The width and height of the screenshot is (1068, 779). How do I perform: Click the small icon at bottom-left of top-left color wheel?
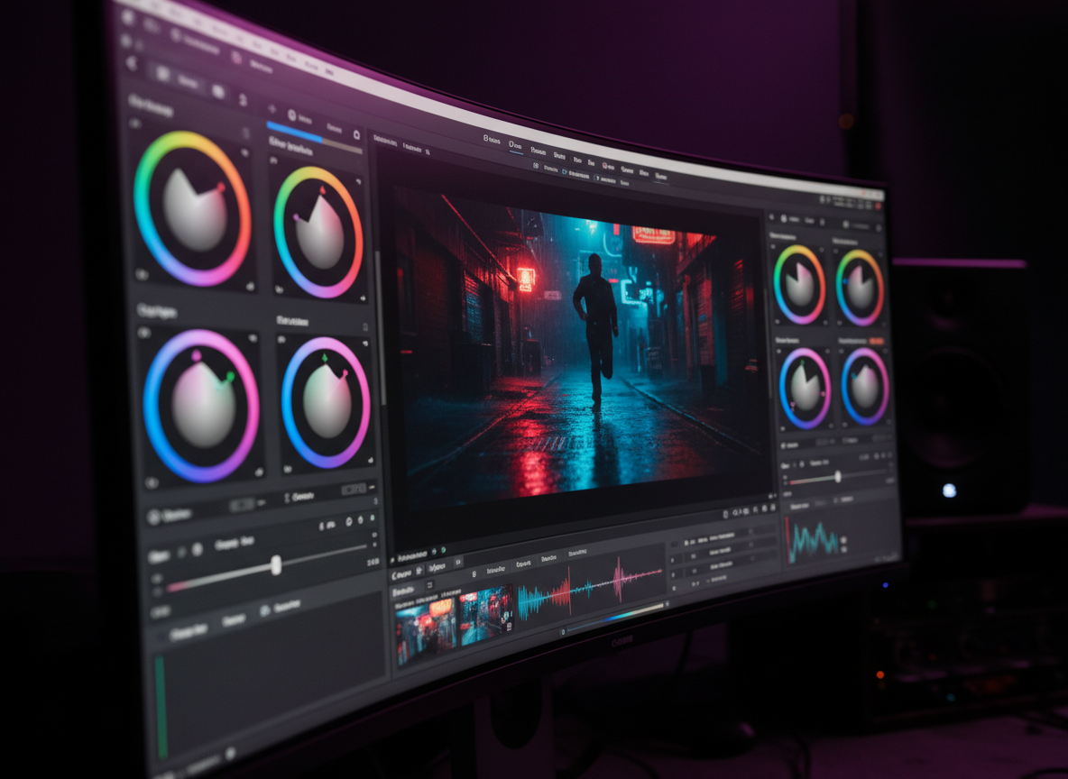tap(143, 274)
